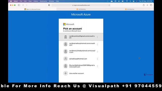Click badge icon of sainadhazphotmail.onmicrosoft account
The width and height of the screenshot is (162, 91).
point(66,44)
